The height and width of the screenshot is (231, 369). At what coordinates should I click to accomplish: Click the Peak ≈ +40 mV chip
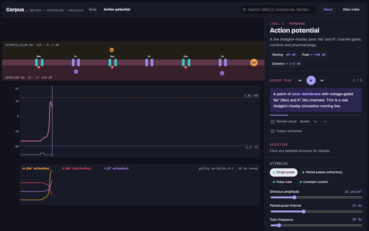point(314,55)
